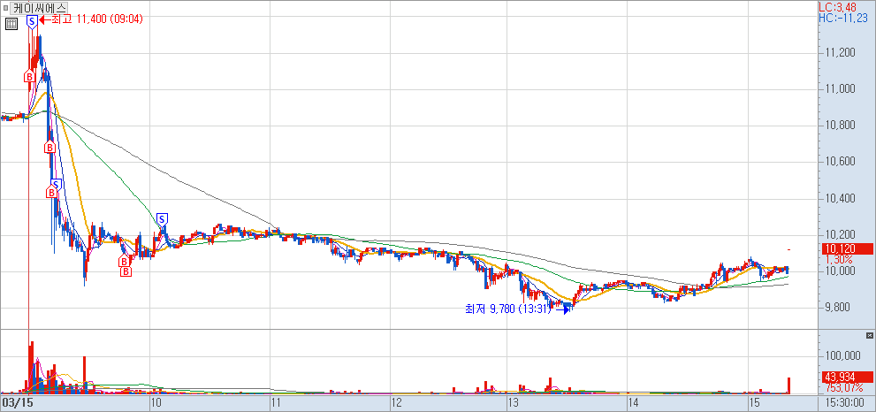Click the lowest B buy marker before 10 o'clock
The height and width of the screenshot is (412, 876).
126,271
